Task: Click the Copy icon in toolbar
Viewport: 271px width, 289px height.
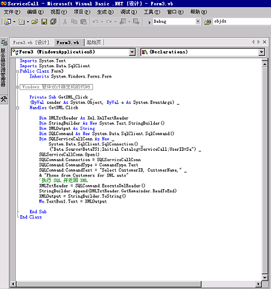Action: coord(74,22)
